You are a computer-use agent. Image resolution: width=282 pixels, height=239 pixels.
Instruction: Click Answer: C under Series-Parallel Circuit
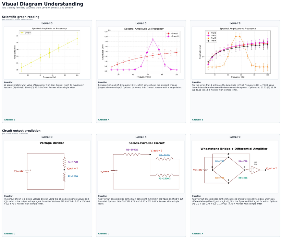pyautogui.click(x=104, y=233)
